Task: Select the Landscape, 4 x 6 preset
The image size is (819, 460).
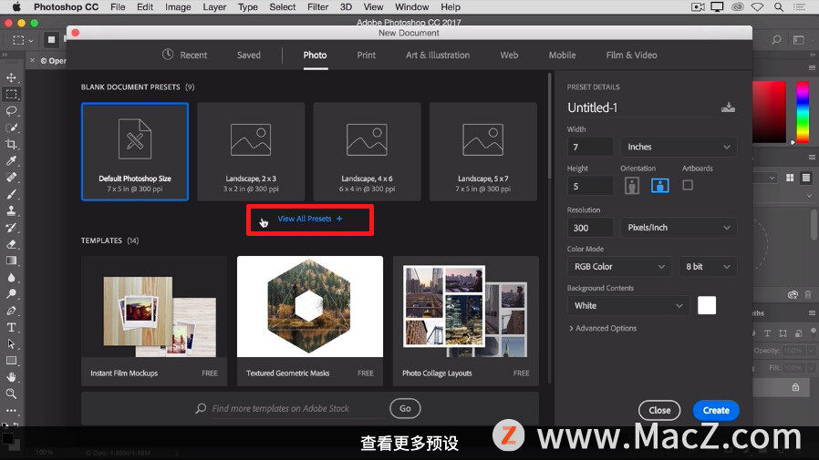Action: (367, 152)
